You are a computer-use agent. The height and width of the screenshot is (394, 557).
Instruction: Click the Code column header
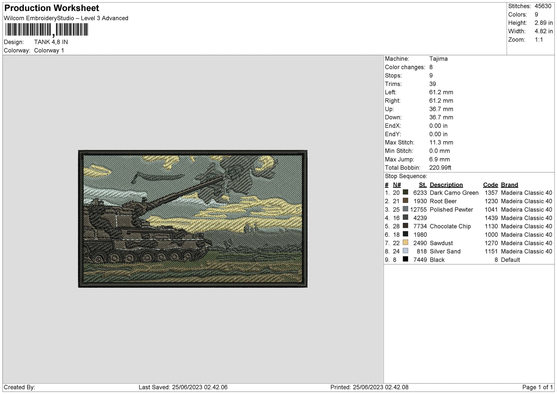coord(490,185)
